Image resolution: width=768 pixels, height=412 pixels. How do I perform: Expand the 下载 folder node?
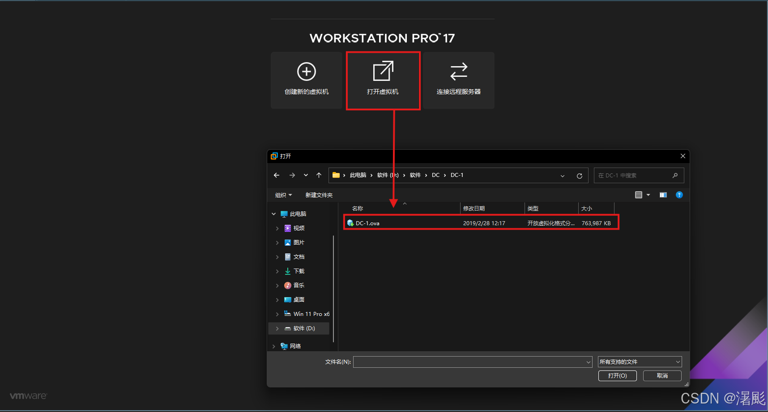pos(277,271)
